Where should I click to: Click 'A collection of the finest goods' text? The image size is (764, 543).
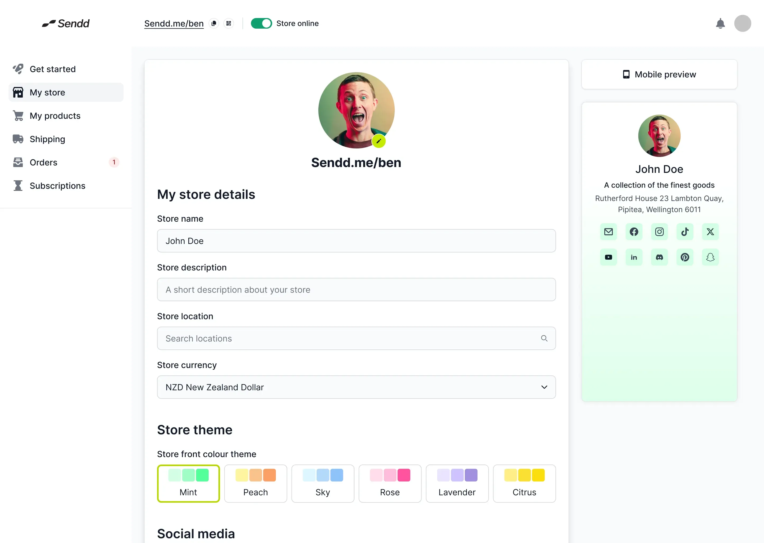(x=659, y=185)
